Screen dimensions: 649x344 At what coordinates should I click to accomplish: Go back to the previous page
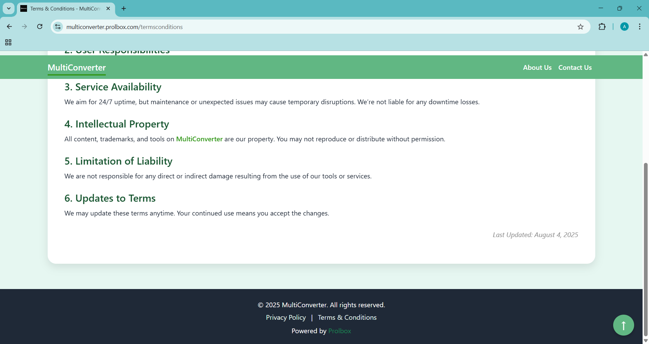tap(9, 27)
